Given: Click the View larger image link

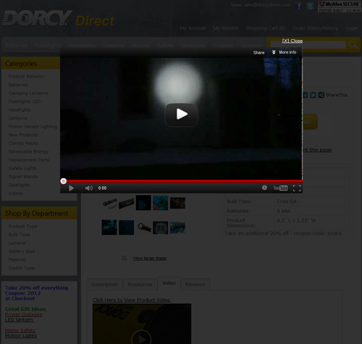Looking at the screenshot, I should pos(150,259).
